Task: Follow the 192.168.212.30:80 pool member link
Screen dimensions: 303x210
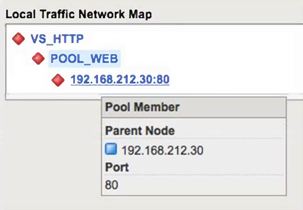Action: pos(120,79)
